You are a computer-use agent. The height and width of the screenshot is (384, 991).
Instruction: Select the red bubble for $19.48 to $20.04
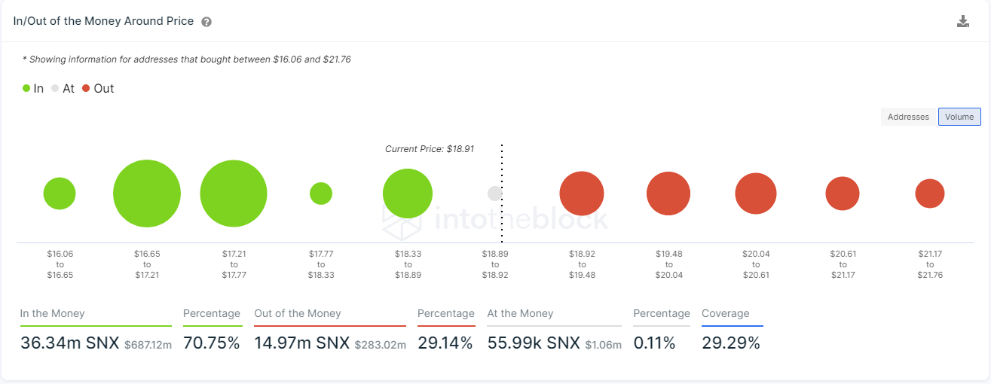click(668, 194)
